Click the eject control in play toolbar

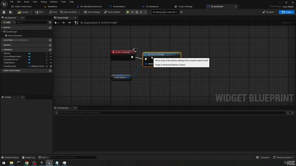pos(141,12)
